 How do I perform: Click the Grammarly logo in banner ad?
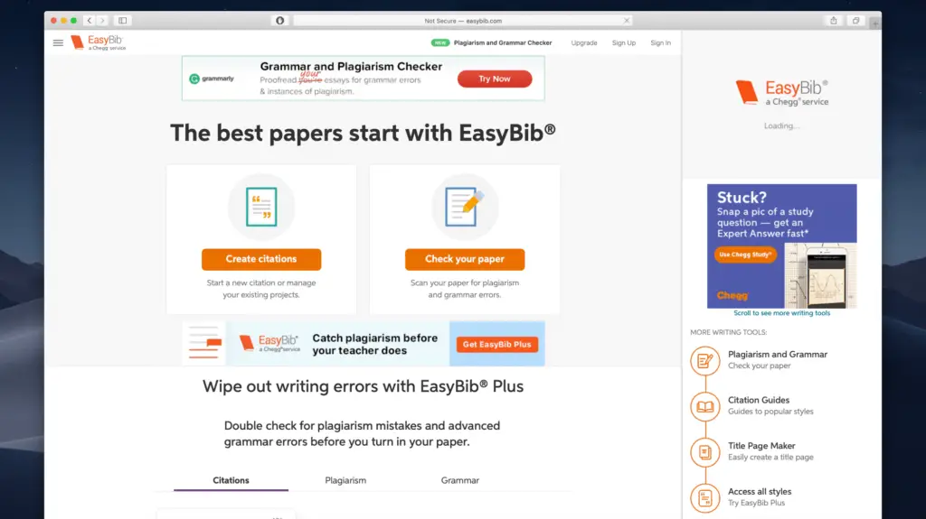212,79
